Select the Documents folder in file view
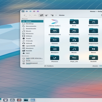 [74, 32]
